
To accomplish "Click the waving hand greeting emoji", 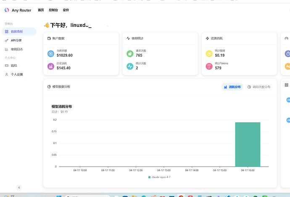I will pyautogui.click(x=46, y=25).
